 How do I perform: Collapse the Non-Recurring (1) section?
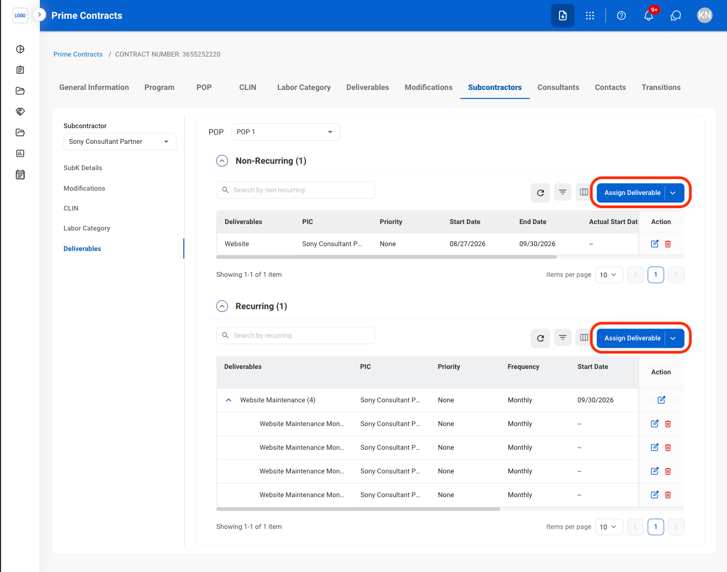[x=222, y=161]
